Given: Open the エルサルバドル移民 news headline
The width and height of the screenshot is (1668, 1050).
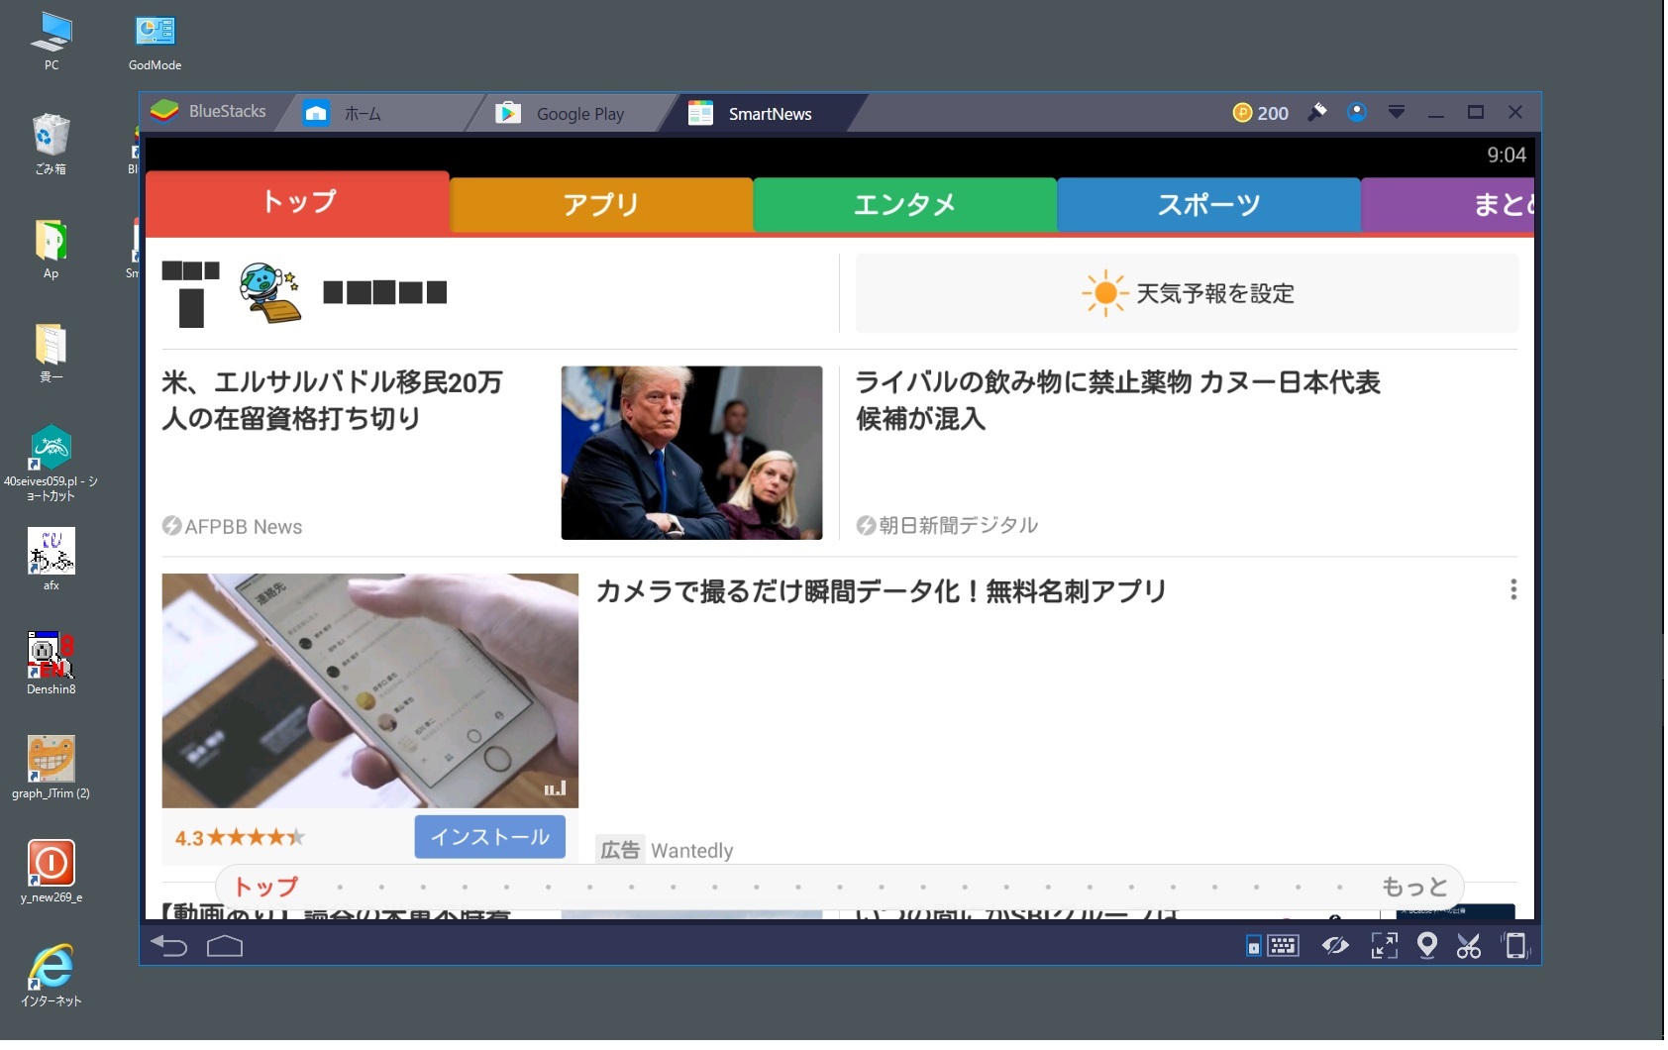Looking at the screenshot, I should click(333, 400).
